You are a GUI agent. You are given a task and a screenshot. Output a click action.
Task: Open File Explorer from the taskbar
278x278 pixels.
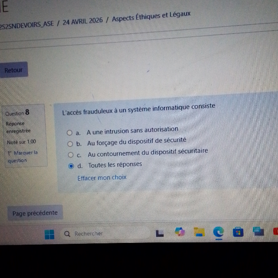point(199,232)
